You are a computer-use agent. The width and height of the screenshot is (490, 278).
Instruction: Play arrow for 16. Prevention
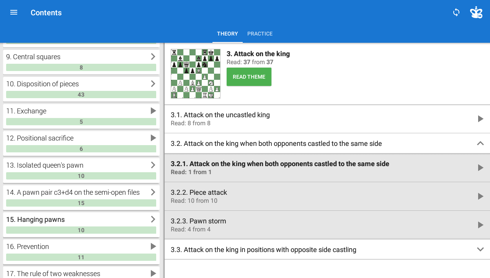coord(153,246)
